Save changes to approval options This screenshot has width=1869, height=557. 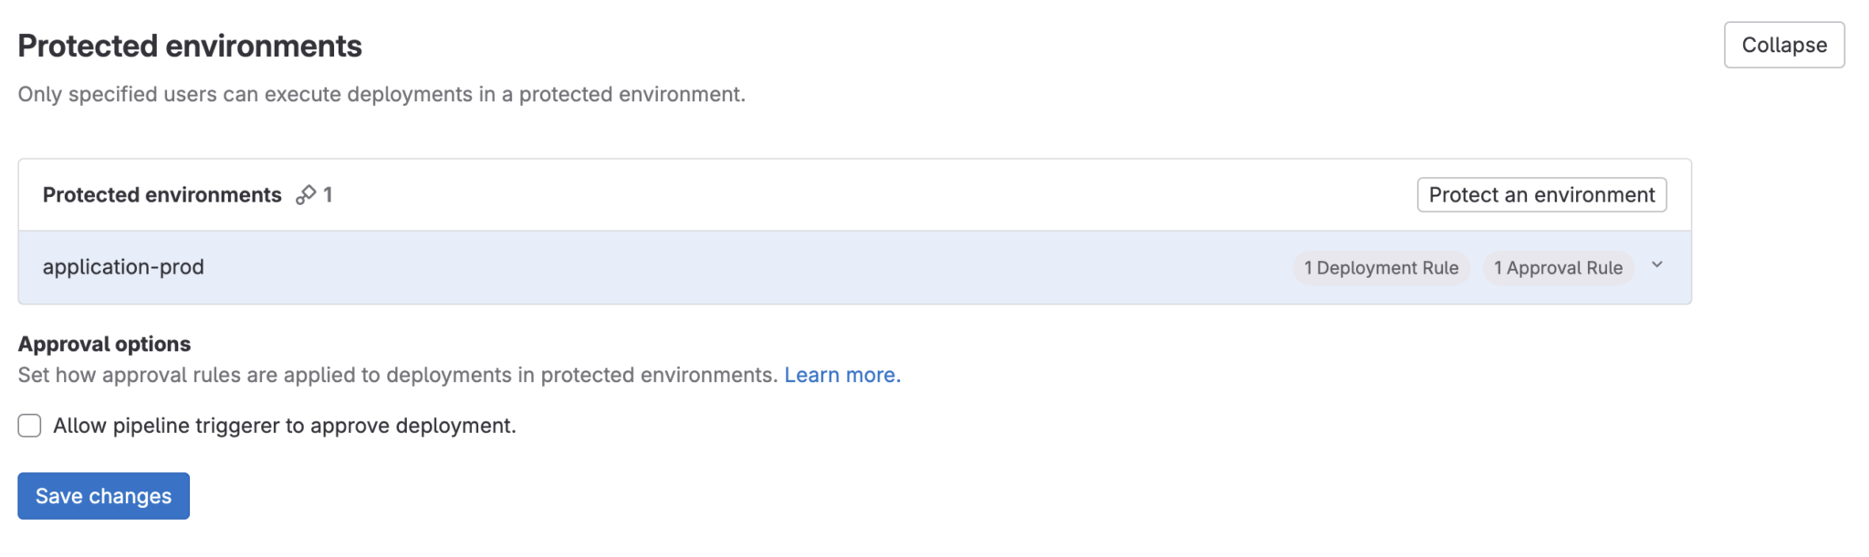(x=103, y=496)
